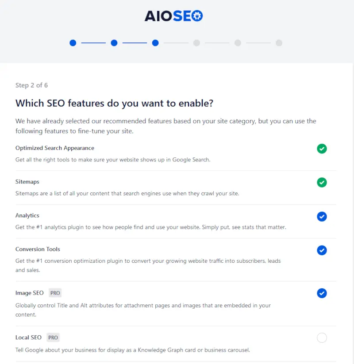Click the Optimized Search Appearance title
Image resolution: width=354 pixels, height=364 pixels.
pos(55,148)
